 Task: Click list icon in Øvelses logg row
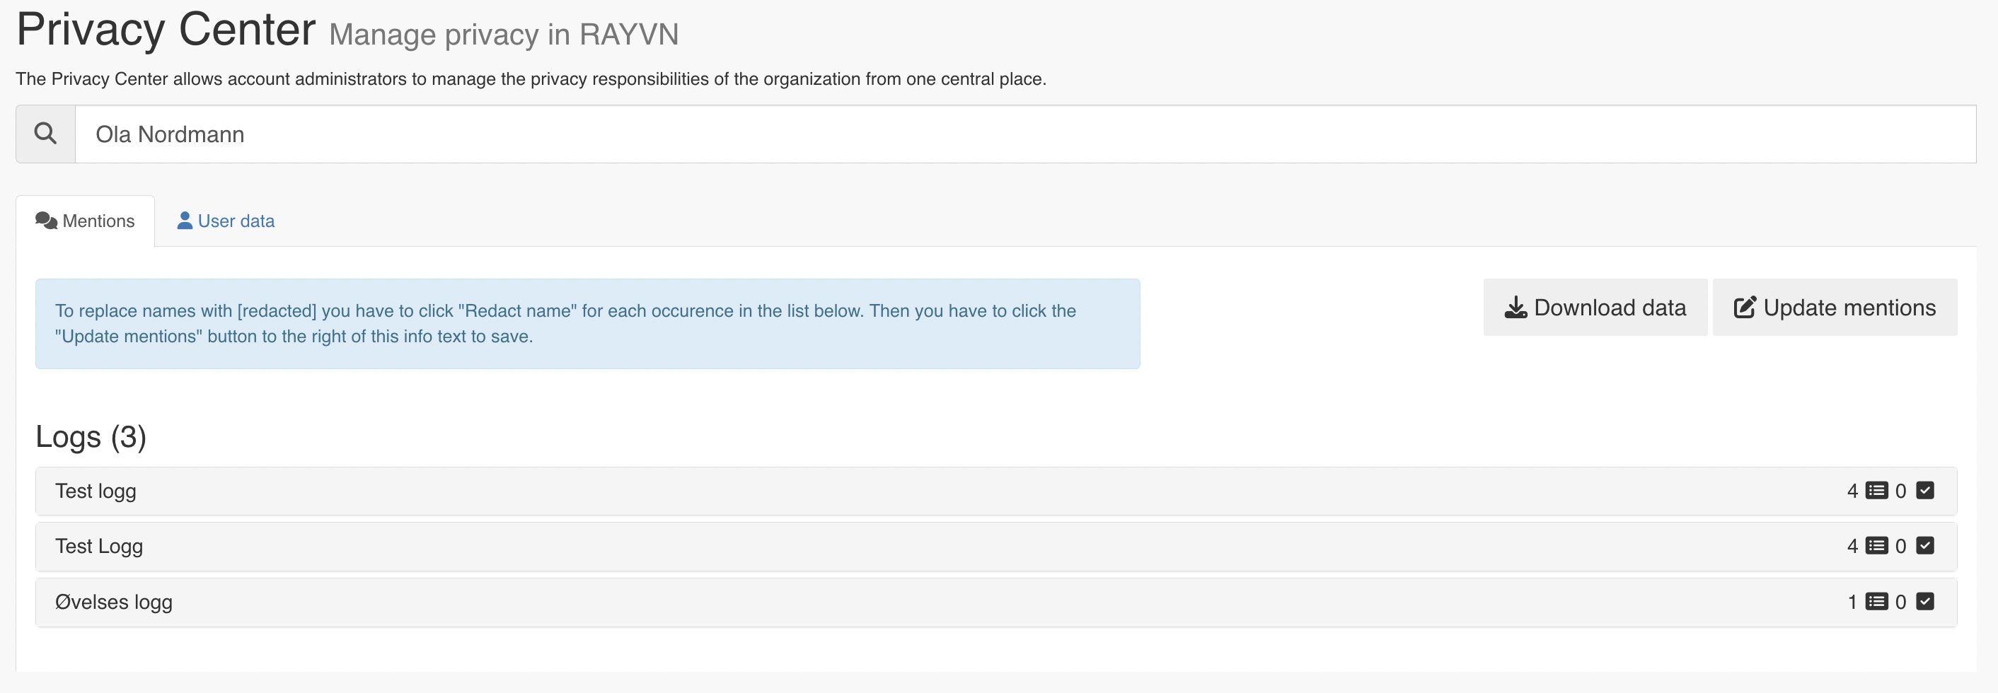click(x=1876, y=602)
